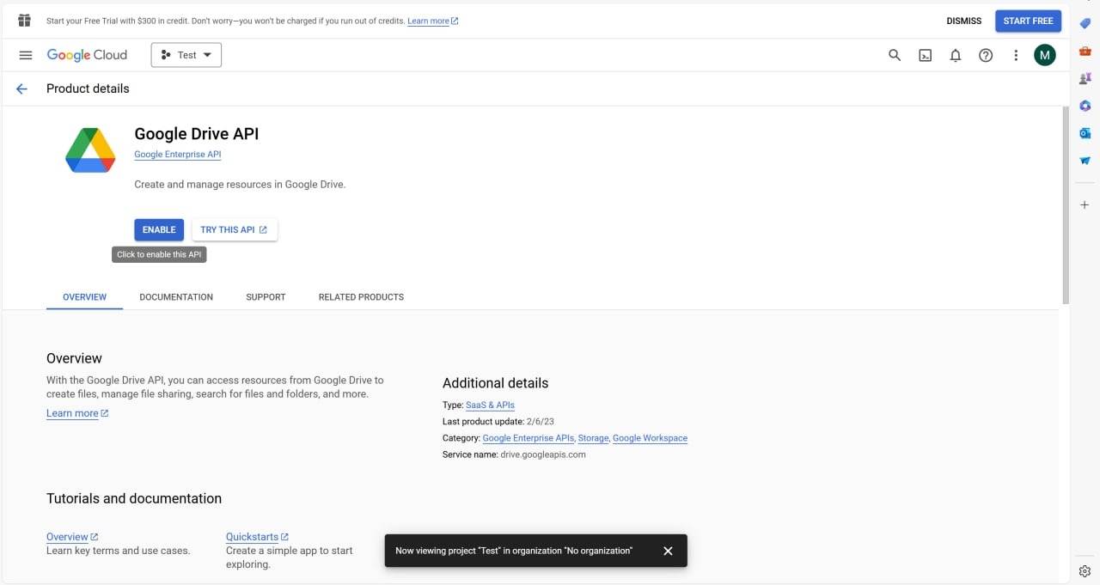Click the Google Drive logo image

click(x=90, y=149)
